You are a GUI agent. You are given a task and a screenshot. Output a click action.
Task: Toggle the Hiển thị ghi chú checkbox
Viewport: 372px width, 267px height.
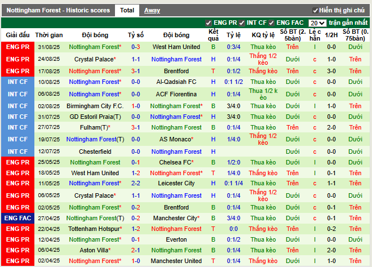[315, 11]
